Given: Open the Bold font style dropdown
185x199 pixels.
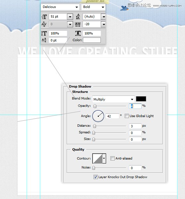Looking at the screenshot, I should [x=93, y=7].
